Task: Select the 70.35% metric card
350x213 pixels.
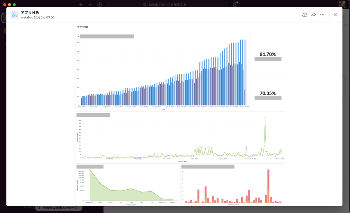Action: 268,95
